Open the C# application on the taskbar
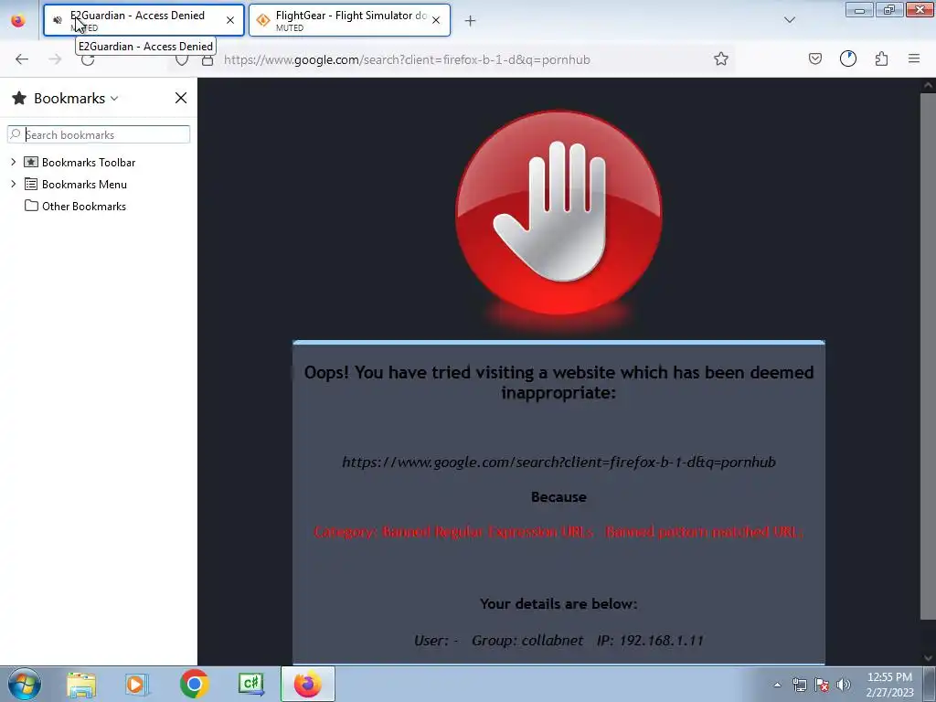This screenshot has height=702, width=936. (x=251, y=685)
